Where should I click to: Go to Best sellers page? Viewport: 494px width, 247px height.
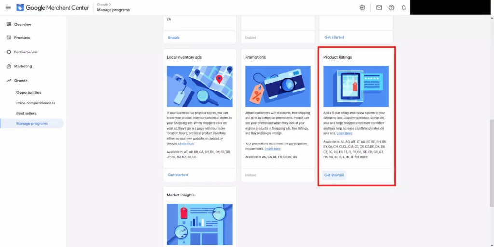pyautogui.click(x=26, y=113)
